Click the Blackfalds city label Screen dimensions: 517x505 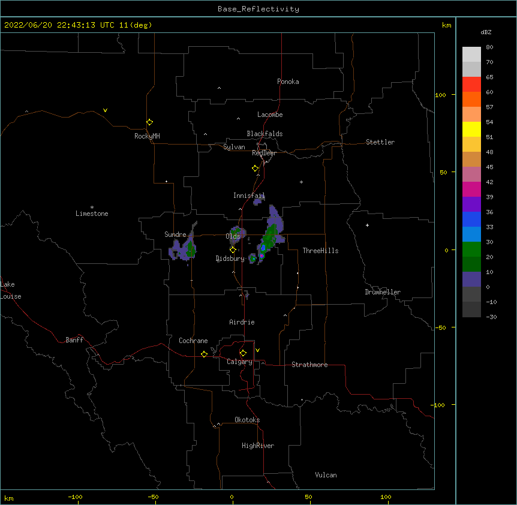click(x=264, y=134)
